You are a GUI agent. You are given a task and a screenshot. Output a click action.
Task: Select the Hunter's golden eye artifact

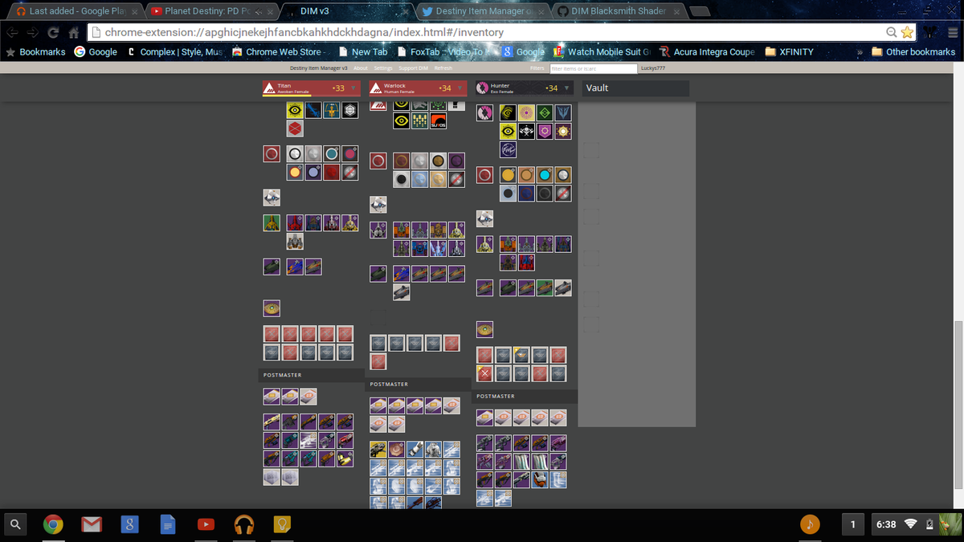pyautogui.click(x=484, y=329)
